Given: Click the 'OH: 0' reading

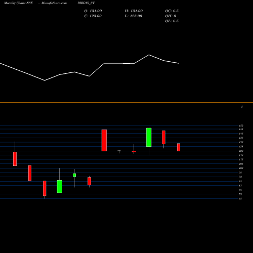Looking at the screenshot, I should (171, 16).
